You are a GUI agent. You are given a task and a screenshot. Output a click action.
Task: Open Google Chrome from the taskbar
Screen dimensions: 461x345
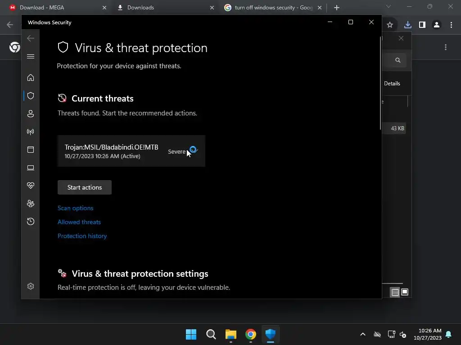(x=251, y=334)
